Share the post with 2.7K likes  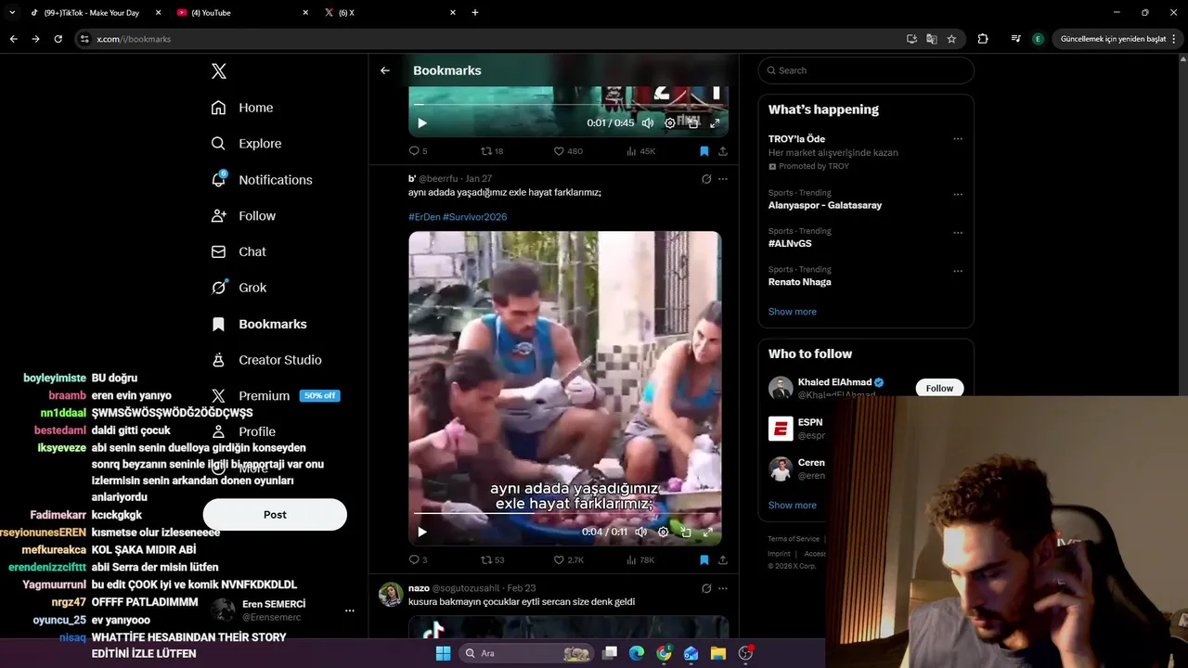723,560
